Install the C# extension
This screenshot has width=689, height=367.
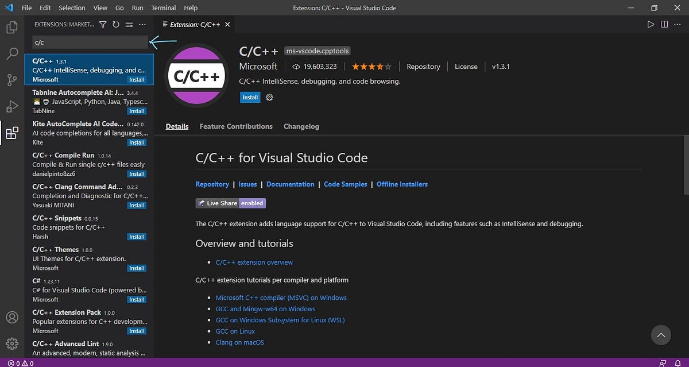(137, 300)
